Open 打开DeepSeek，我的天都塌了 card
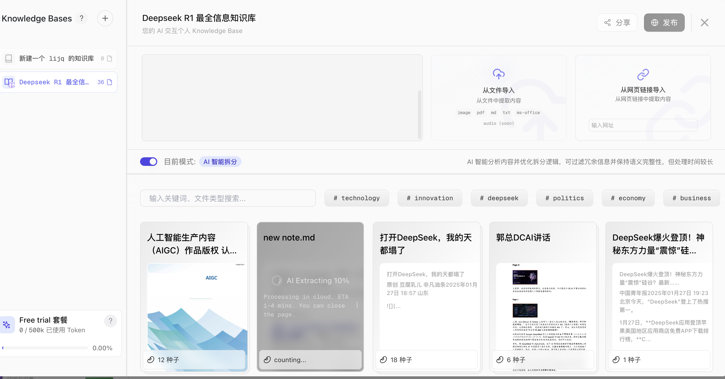 [x=427, y=297]
